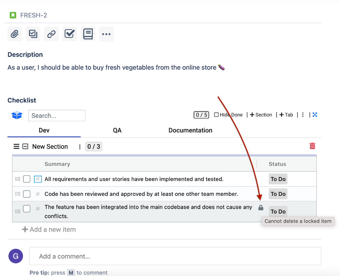Toggle the Hide Done checkbox

[x=217, y=115]
